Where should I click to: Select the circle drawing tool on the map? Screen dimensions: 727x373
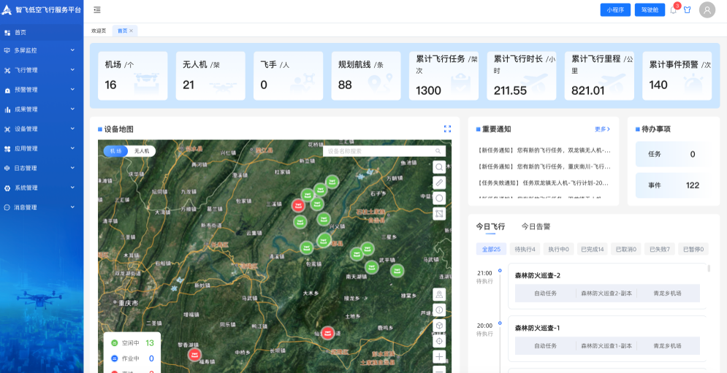pyautogui.click(x=439, y=198)
